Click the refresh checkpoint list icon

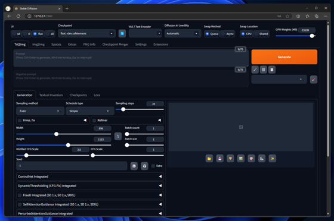click(x=122, y=33)
